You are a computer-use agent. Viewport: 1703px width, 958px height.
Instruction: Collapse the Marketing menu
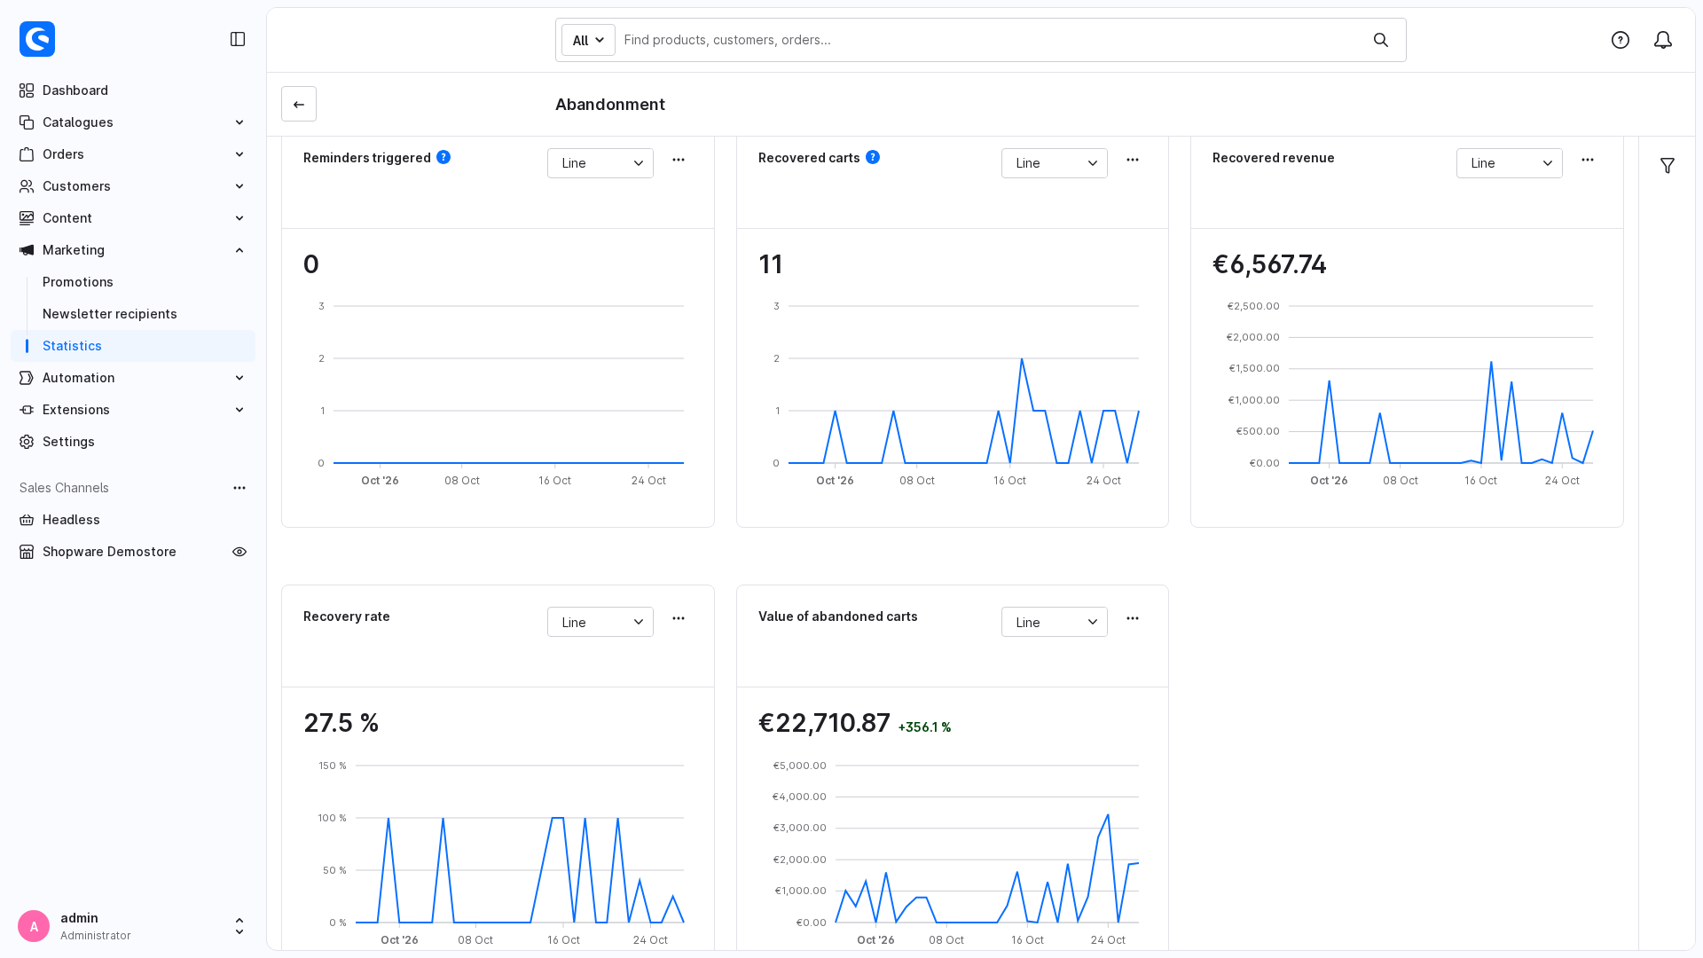pyautogui.click(x=133, y=250)
